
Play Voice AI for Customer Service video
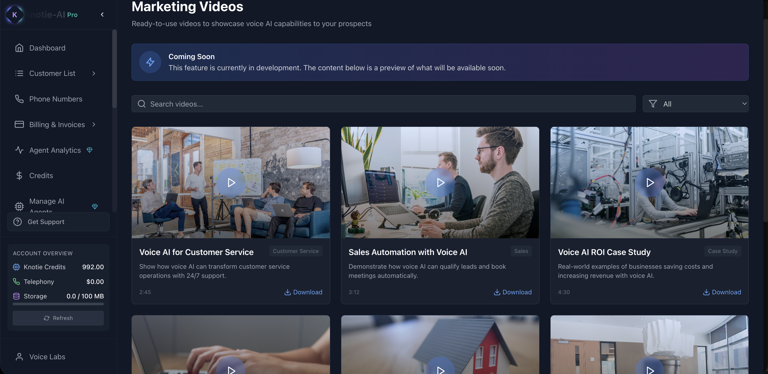coord(231,182)
